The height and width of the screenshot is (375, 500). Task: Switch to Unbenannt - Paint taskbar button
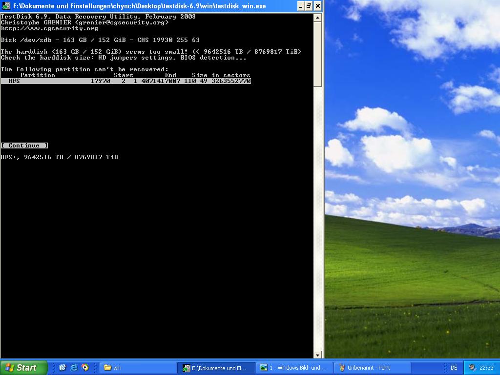pos(373,368)
